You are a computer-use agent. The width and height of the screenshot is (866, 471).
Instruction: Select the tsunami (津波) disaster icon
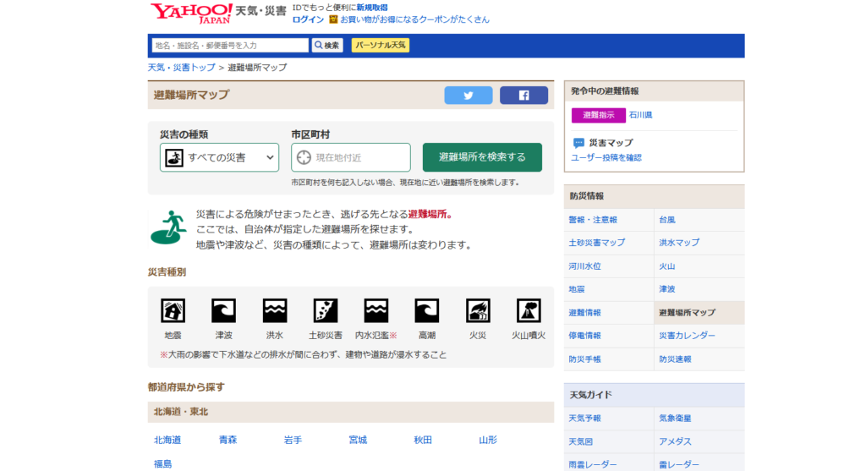click(x=223, y=310)
